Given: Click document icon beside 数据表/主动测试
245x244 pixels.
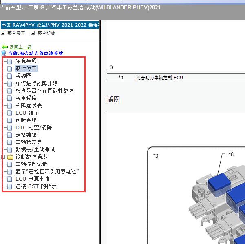Looking at the screenshot, I should pyautogui.click(x=10, y=149).
